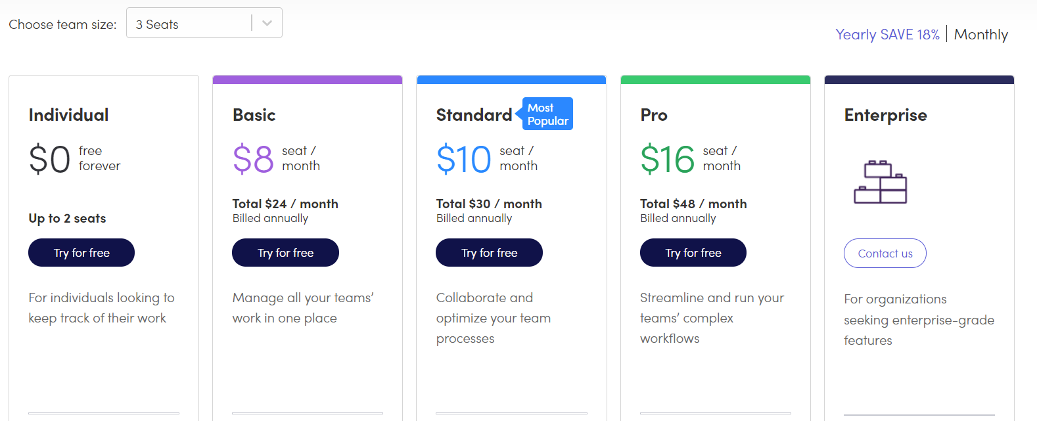The height and width of the screenshot is (421, 1037).
Task: Click Try for free under Pro
Action: tap(693, 253)
